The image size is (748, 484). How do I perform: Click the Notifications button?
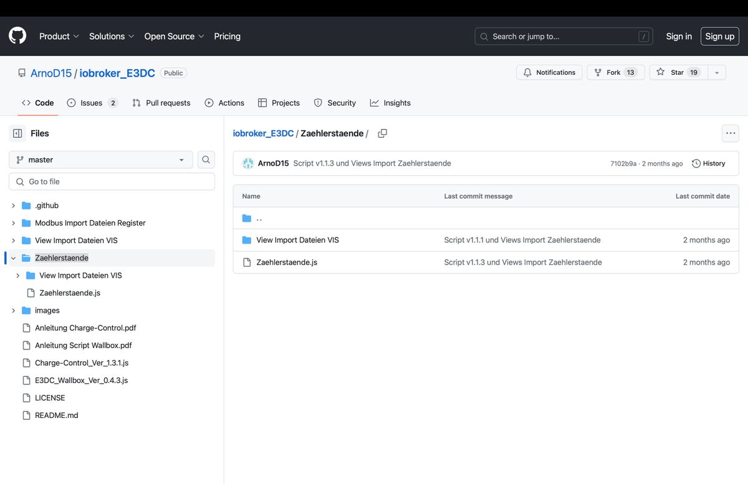pos(549,72)
